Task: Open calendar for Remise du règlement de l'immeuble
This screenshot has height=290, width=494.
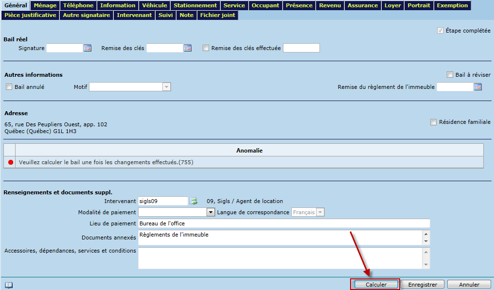Action: pos(478,87)
